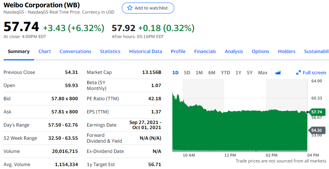This screenshot has width=329, height=169.
Task: Click the Weibo Corporation (WB) heading
Action: pyautogui.click(x=42, y=5)
